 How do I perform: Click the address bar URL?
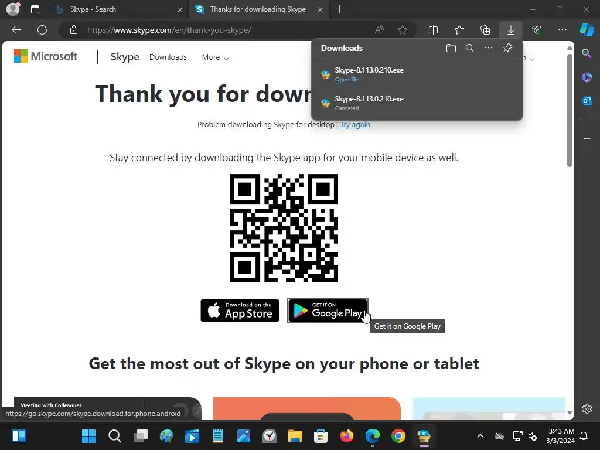point(169,30)
